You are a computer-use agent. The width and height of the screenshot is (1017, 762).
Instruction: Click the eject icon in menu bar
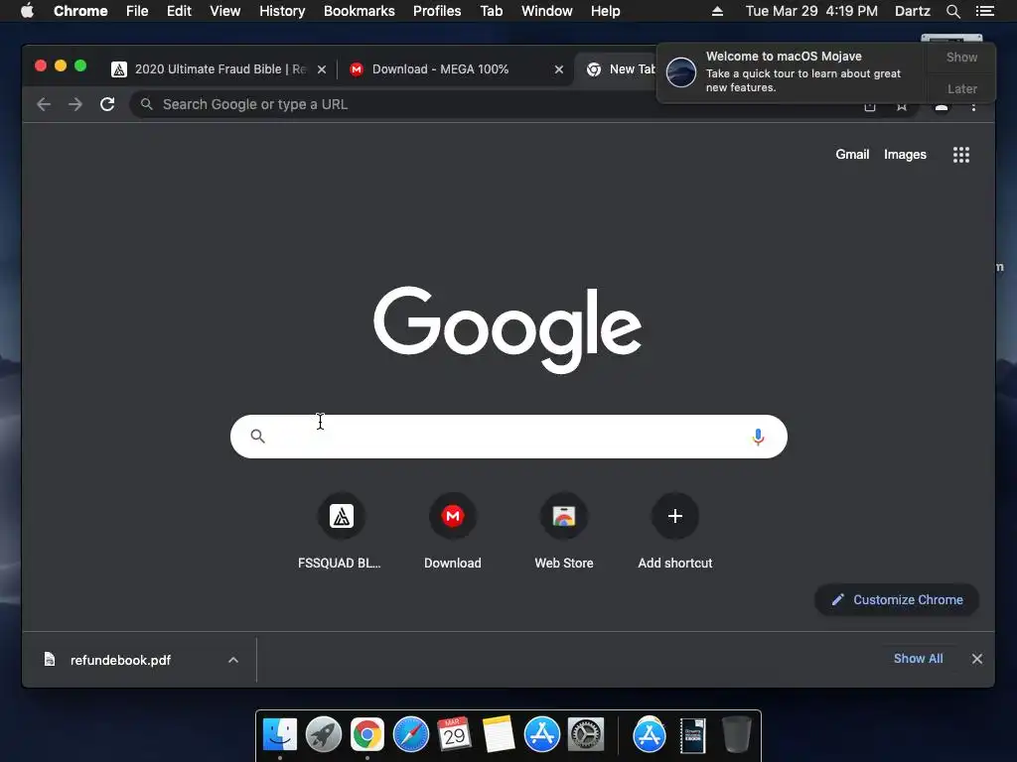point(717,11)
